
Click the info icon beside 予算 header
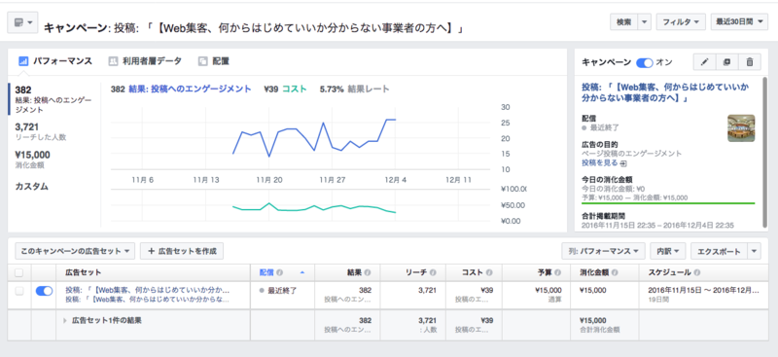pyautogui.click(x=558, y=272)
